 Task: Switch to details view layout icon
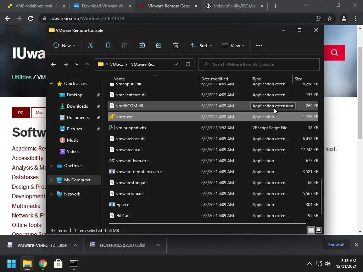[x=311, y=230]
